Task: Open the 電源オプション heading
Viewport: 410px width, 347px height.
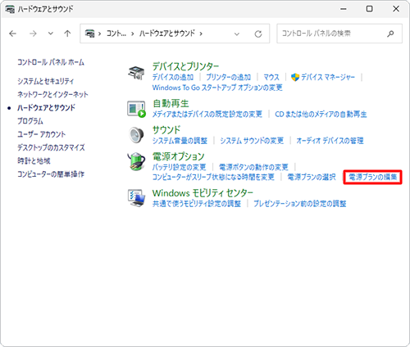Action: pos(178,156)
